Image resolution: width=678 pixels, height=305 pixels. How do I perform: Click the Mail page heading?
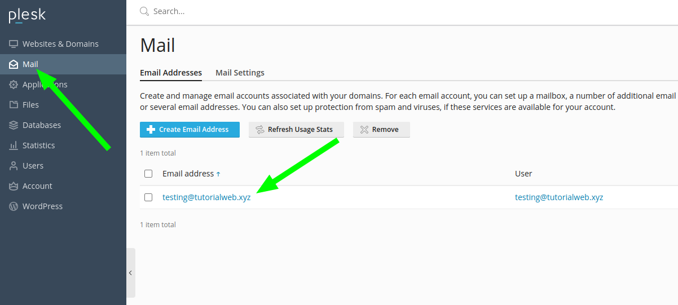tap(158, 45)
